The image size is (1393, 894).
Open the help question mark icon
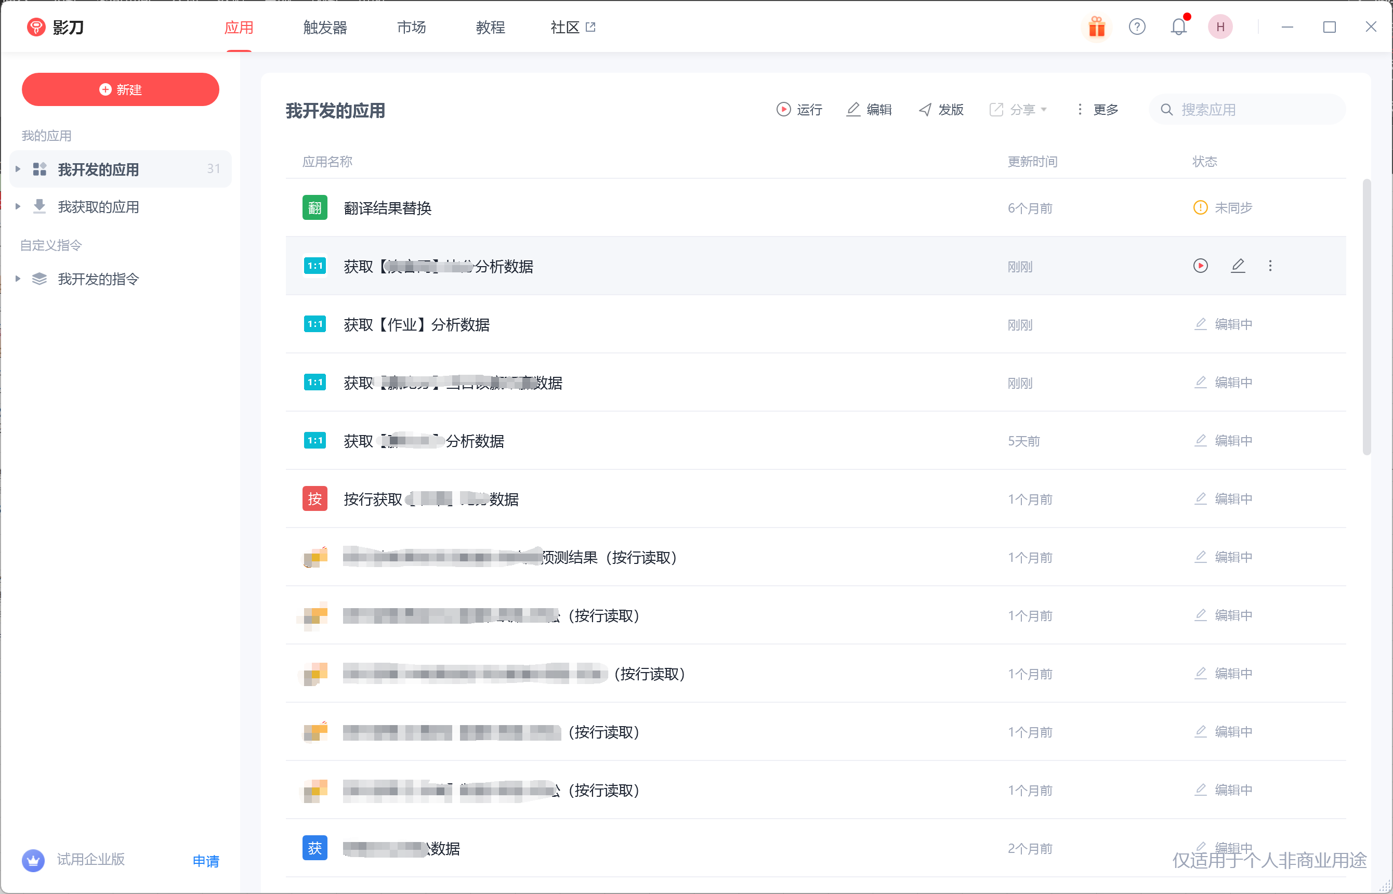pyautogui.click(x=1137, y=27)
